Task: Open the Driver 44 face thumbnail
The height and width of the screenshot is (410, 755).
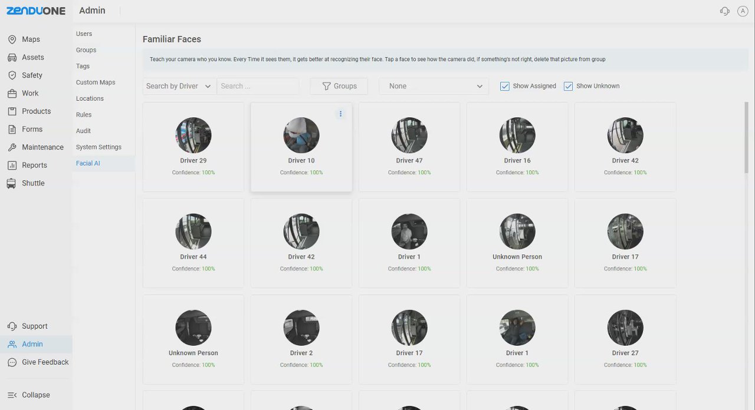Action: [193, 231]
